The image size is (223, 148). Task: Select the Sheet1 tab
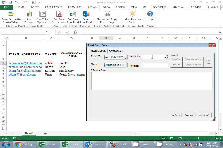click(x=29, y=133)
